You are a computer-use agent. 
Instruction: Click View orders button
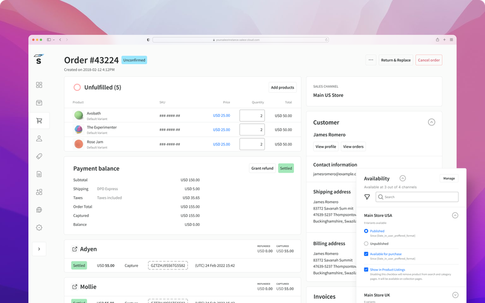pos(353,147)
